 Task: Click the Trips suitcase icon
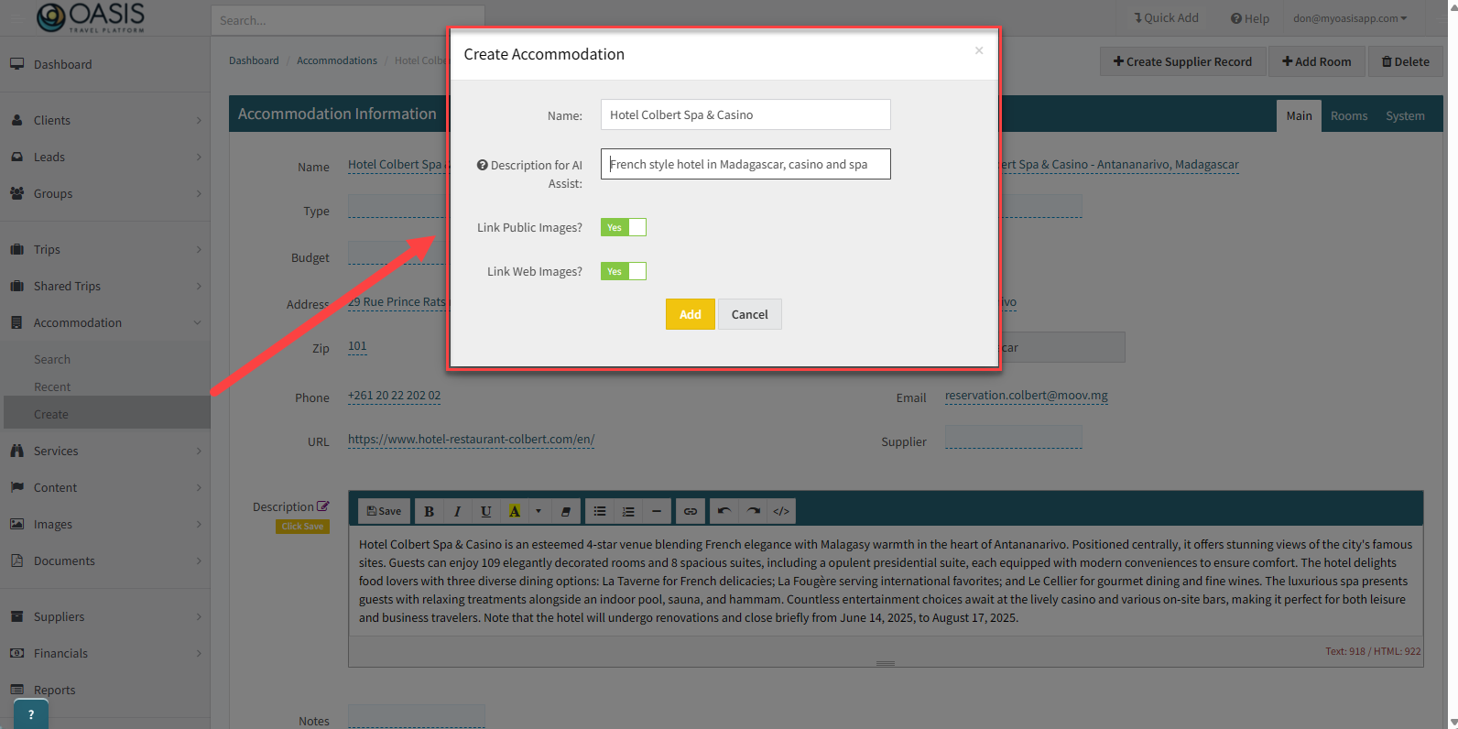(x=16, y=249)
